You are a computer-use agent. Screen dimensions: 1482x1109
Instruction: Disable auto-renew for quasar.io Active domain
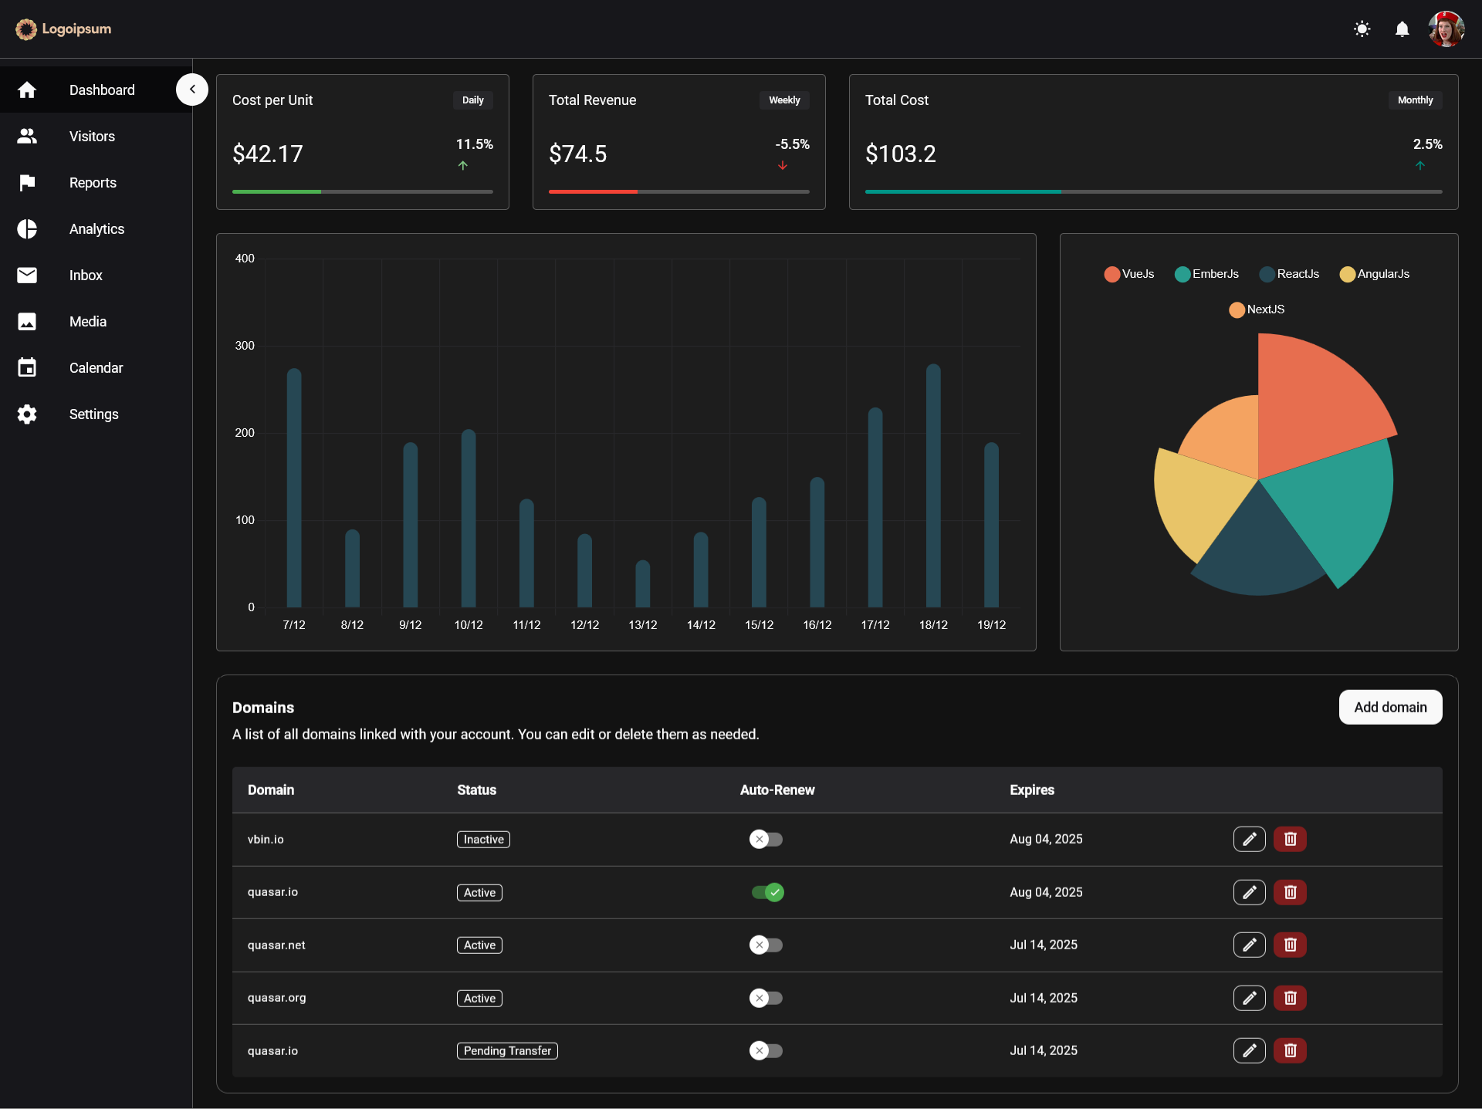coord(767,892)
